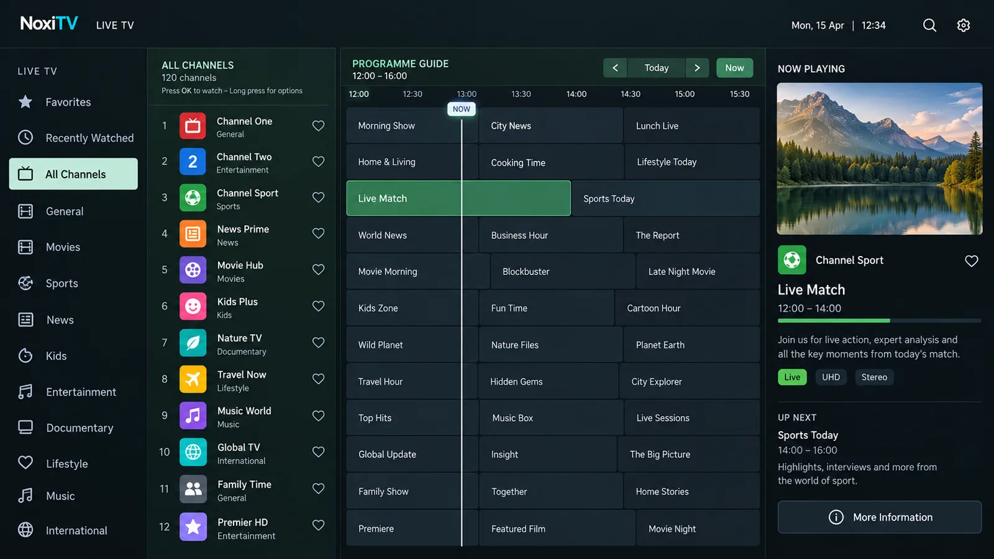Favorite Channel Two with heart toggle

pyautogui.click(x=318, y=161)
